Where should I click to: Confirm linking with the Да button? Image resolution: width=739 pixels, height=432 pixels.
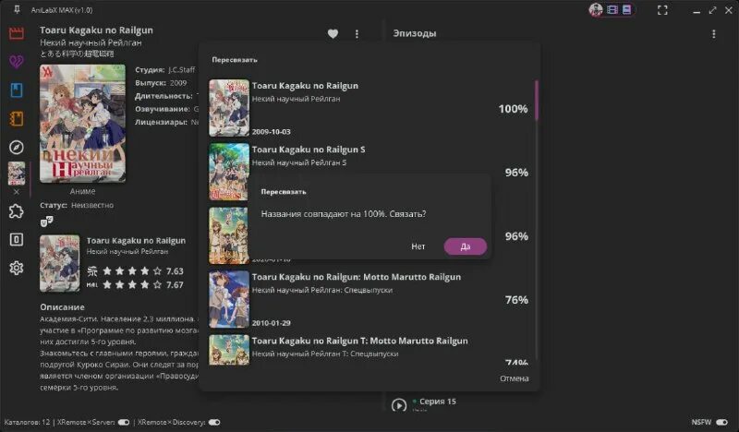(466, 246)
